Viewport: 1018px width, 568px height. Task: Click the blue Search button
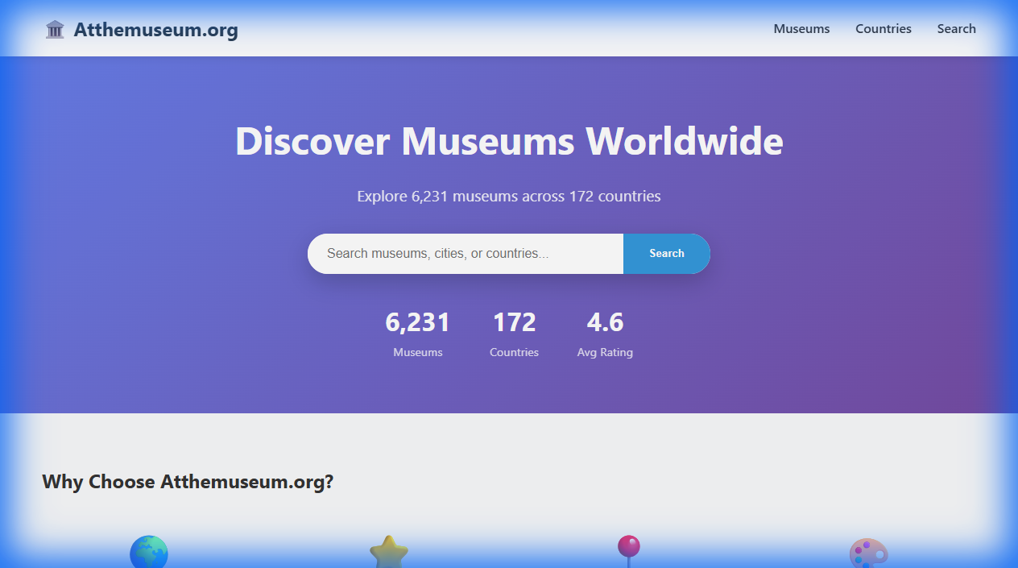pyautogui.click(x=666, y=253)
